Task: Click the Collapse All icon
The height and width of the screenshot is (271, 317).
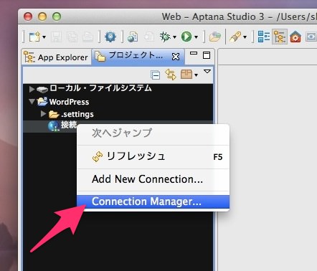Action: [x=156, y=75]
